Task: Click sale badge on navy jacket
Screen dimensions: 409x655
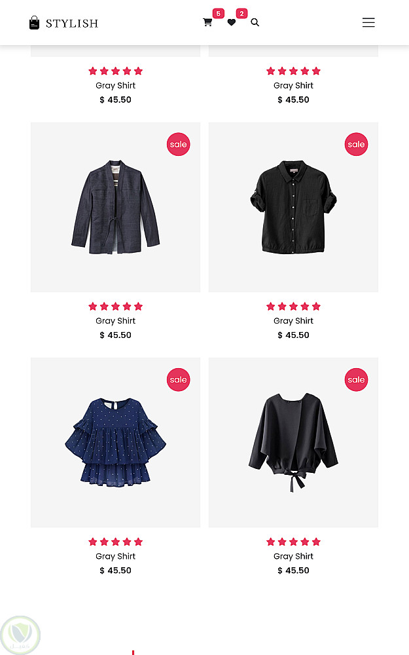Action: pyautogui.click(x=178, y=144)
